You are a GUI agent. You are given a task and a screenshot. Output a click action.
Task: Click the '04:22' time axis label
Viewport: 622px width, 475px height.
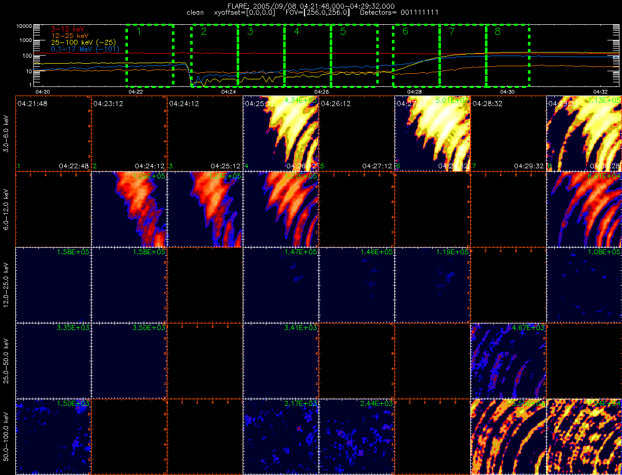pyautogui.click(x=136, y=91)
